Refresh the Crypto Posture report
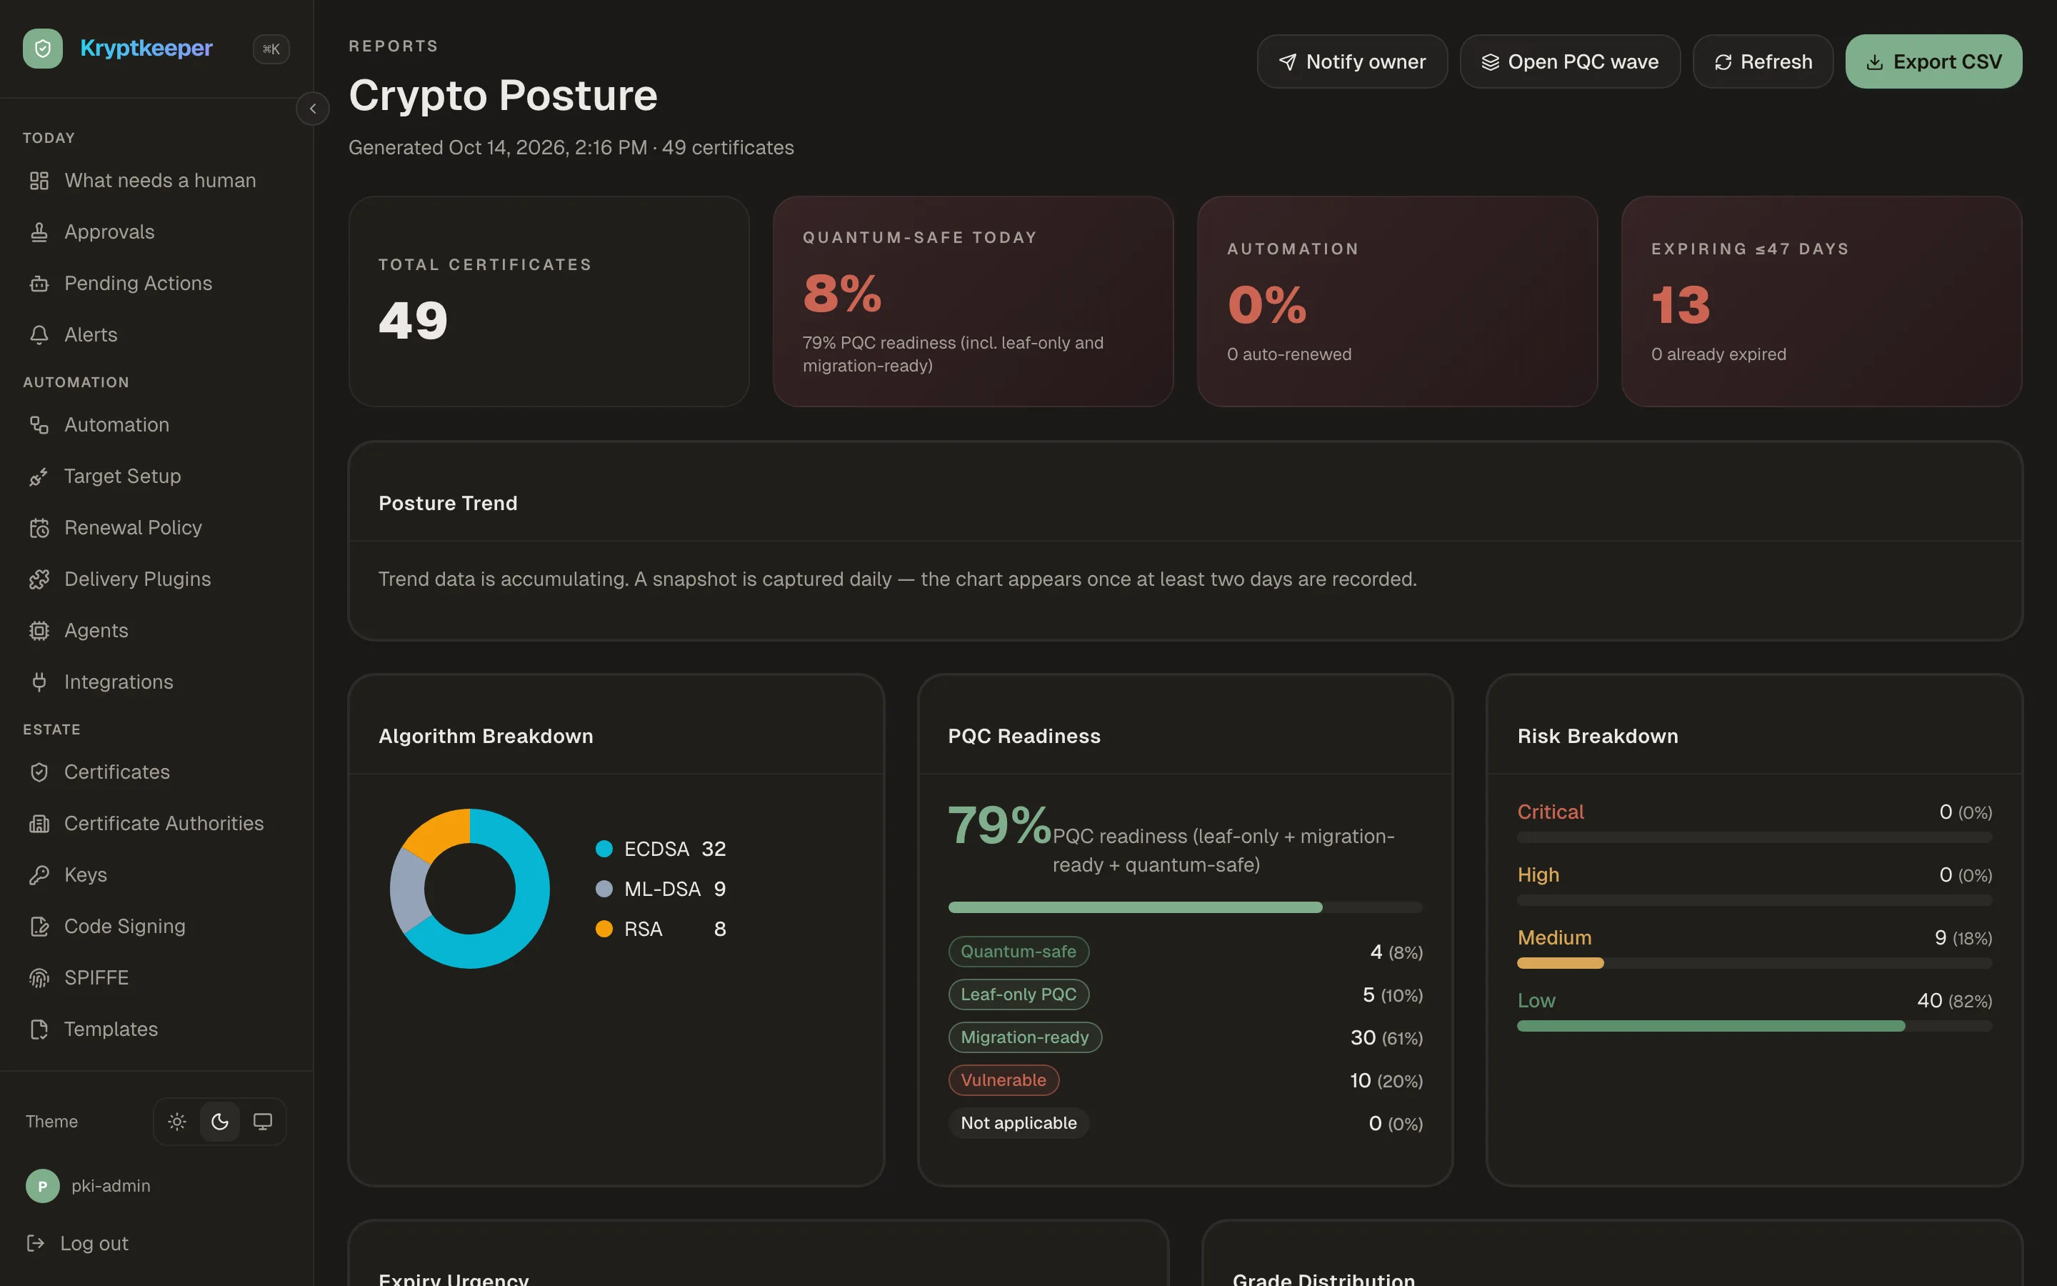 coord(1763,61)
